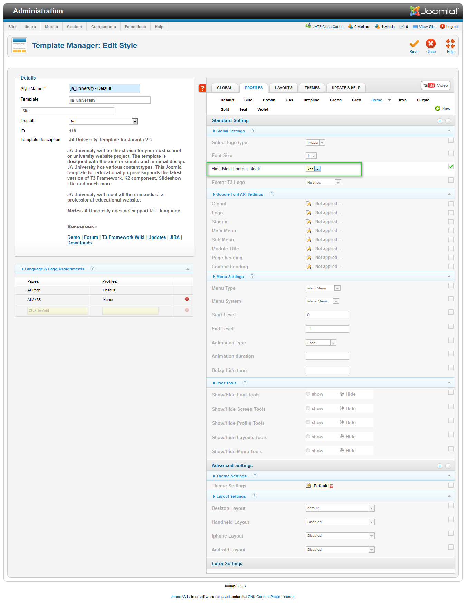The height and width of the screenshot is (607, 466).
Task: Open the Extensions menu
Action: tap(135, 27)
